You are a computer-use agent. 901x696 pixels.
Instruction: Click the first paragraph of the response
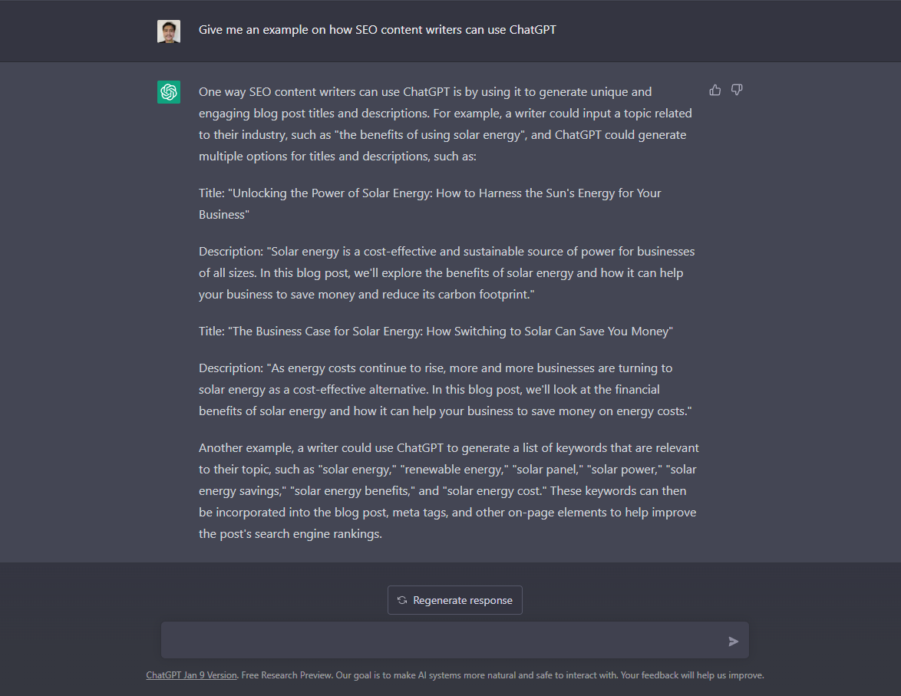(x=445, y=124)
